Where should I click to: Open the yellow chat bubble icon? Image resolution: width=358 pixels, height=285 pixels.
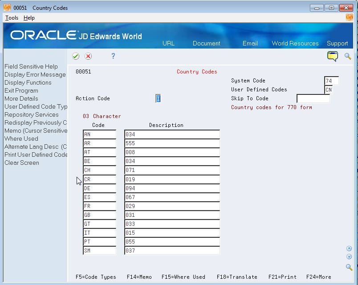[333, 56]
